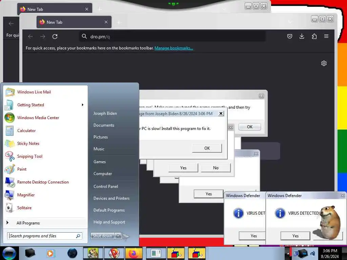This screenshot has height=260, width=347.
Task: Open the hamster Box taskbar program
Action: click(93, 253)
